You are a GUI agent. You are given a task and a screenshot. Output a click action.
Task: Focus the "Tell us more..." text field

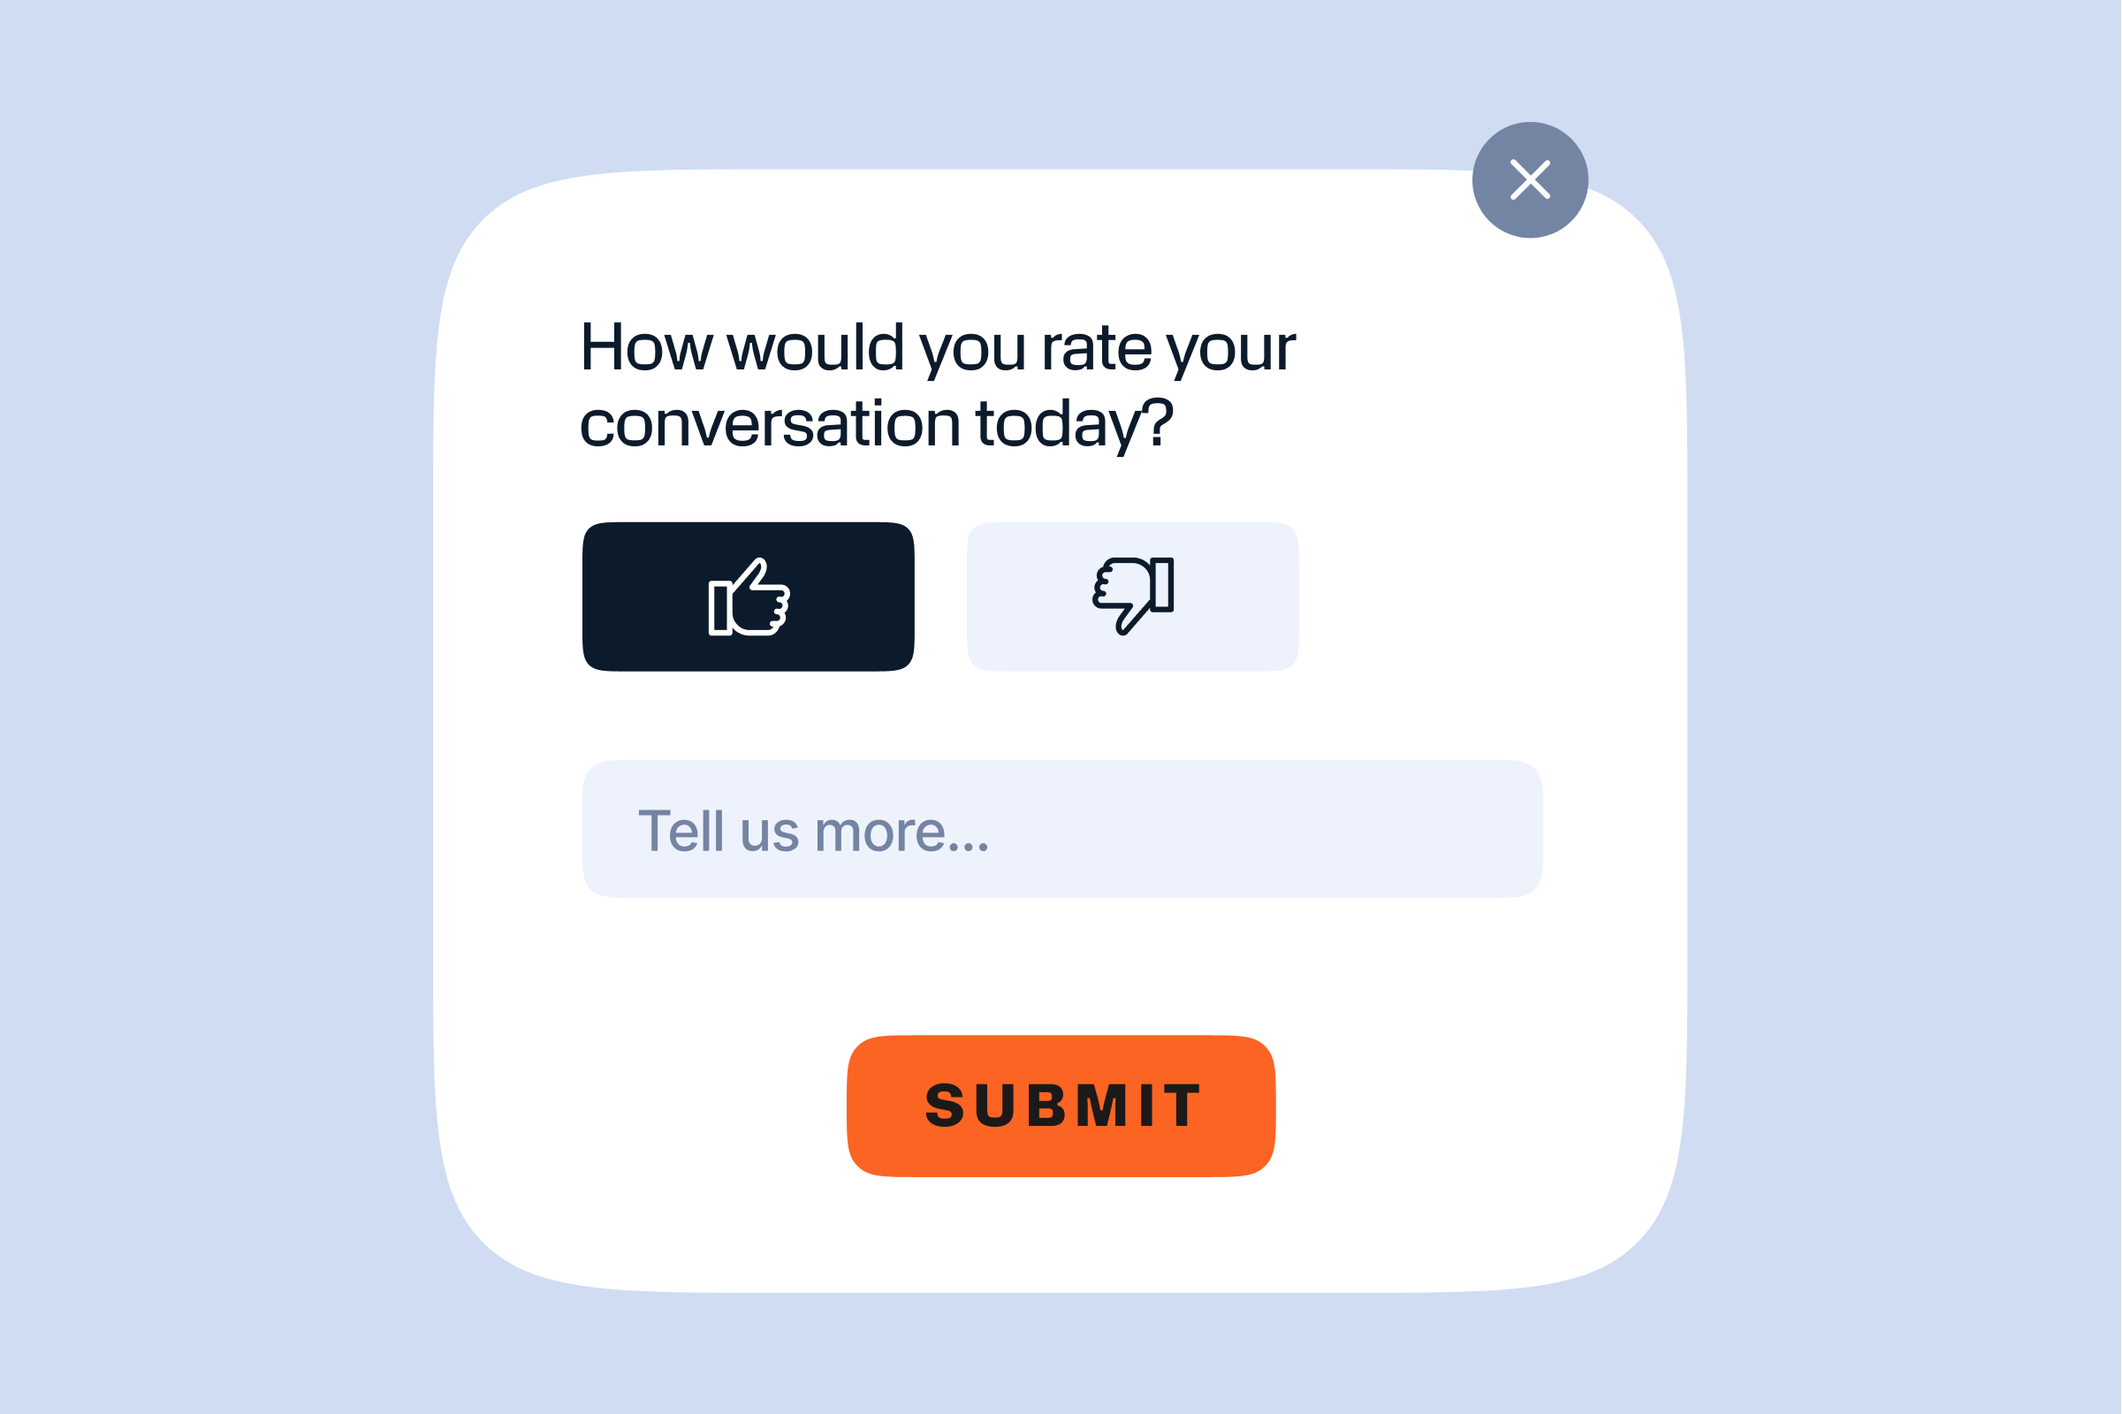pyautogui.click(x=1062, y=830)
